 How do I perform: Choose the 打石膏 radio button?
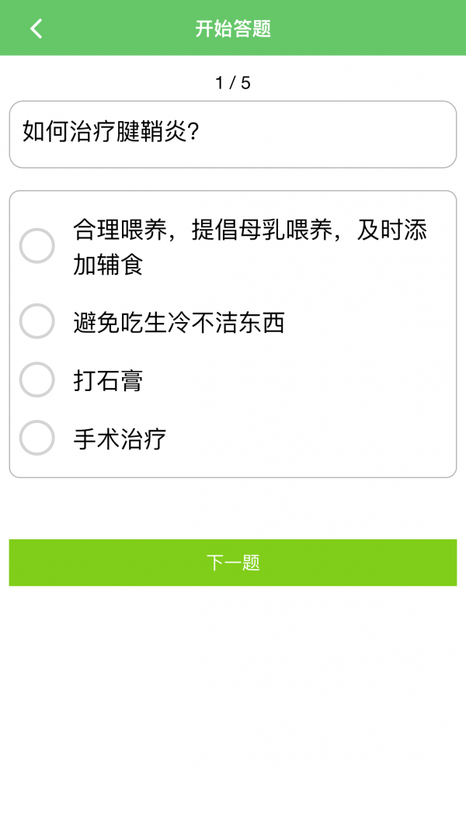(x=37, y=380)
